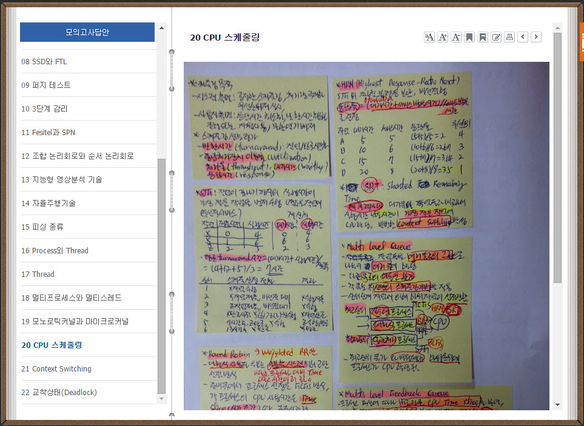Print the page with printer icon
This screenshot has width=584, height=426.
coord(509,37)
